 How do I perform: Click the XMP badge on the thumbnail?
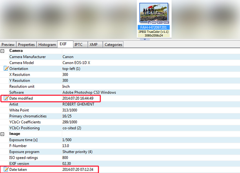tap(154, 22)
